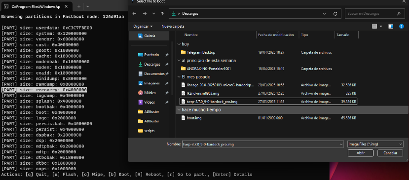Image resolution: width=409 pixels, height=180 pixels.
Task: Select twrp-3.7.0_9-0-bardock_pro.img in file list
Action: pyautogui.click(x=268, y=102)
